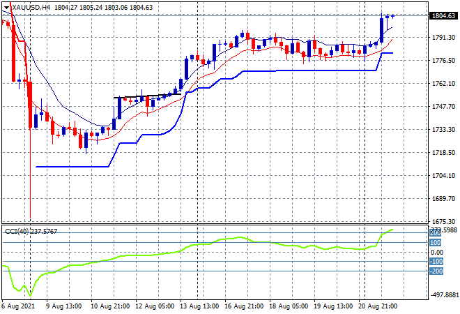
Task: Click the CCI -100 level label
Action: click(x=436, y=262)
